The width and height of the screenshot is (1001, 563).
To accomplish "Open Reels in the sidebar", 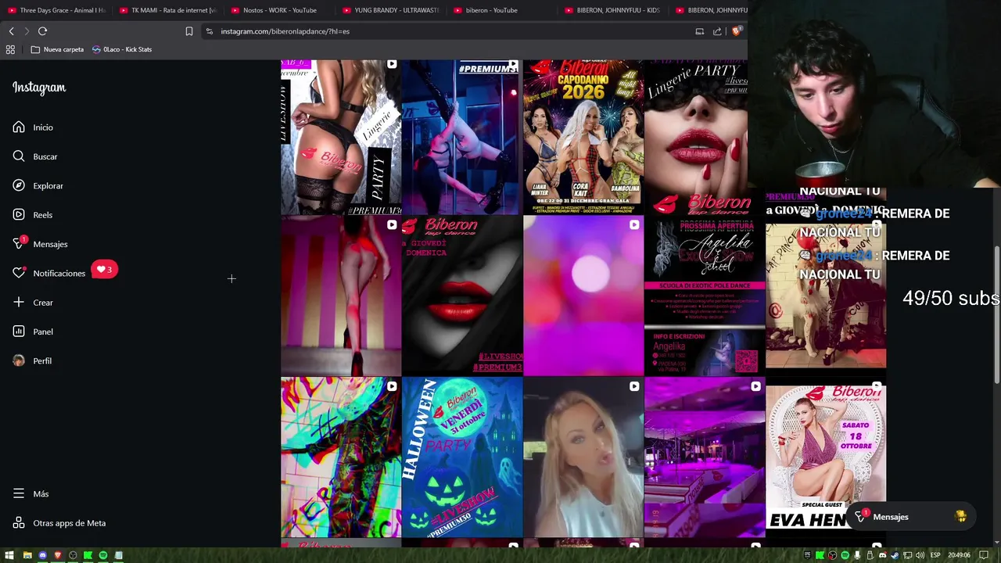I will click(x=32, y=215).
